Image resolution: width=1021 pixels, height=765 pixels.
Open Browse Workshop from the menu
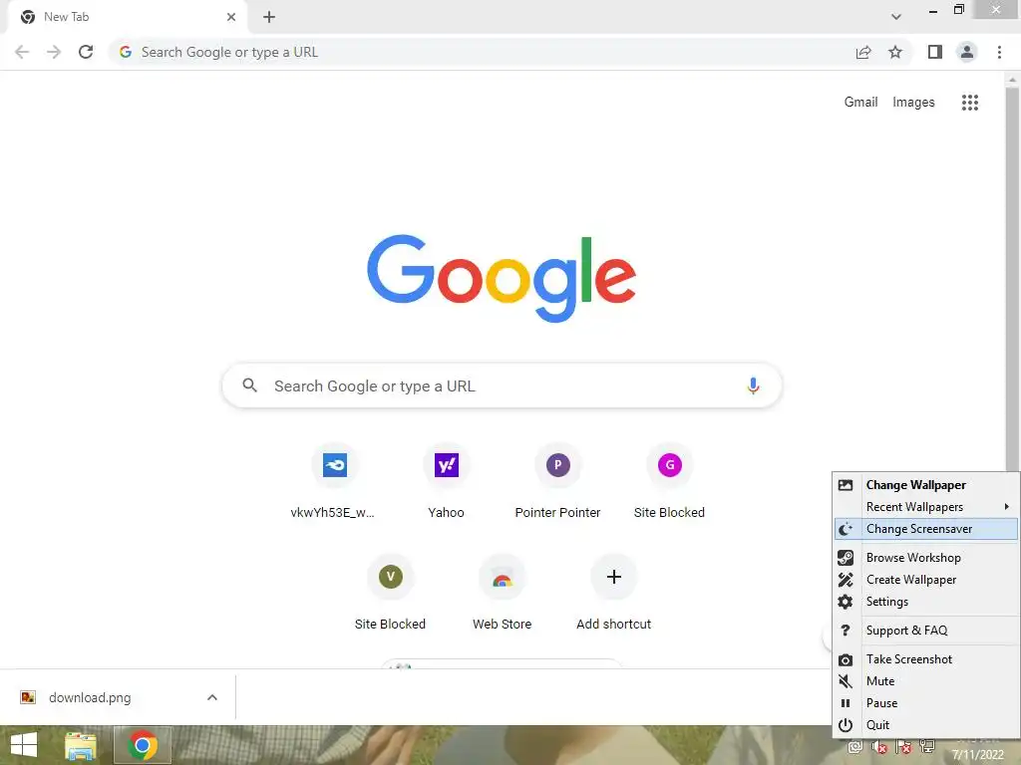pos(926,558)
